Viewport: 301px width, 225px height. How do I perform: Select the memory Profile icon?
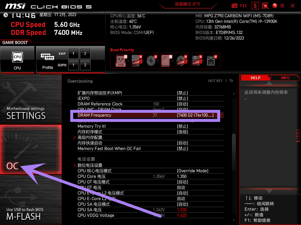coord(48,61)
